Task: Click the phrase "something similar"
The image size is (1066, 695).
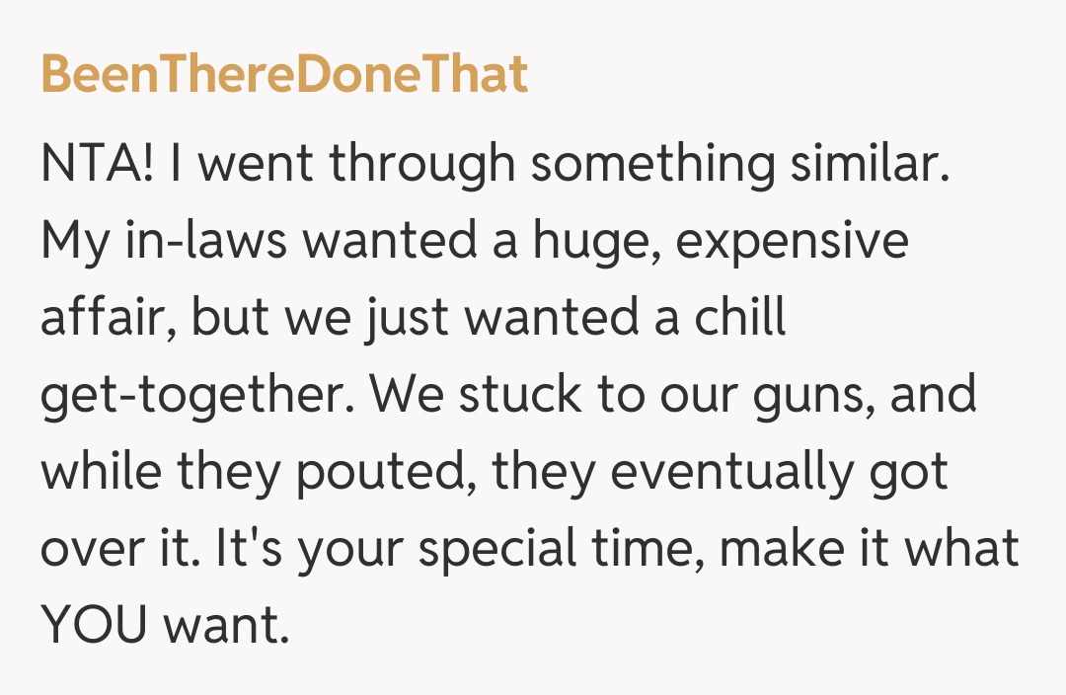Action: click(739, 165)
